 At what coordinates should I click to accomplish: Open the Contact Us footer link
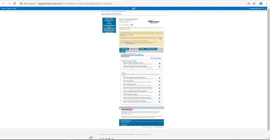[x=138, y=135]
